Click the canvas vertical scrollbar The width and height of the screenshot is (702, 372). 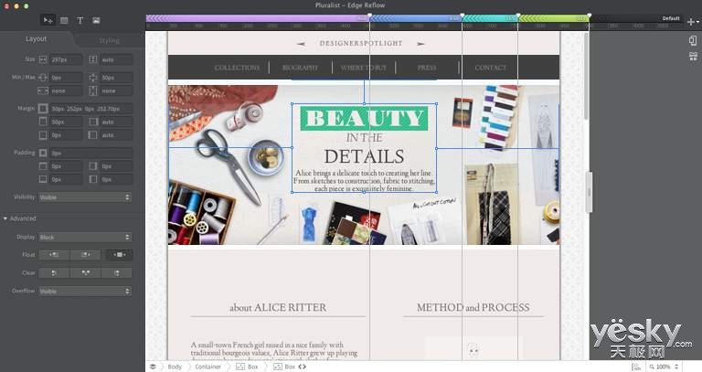(586, 76)
